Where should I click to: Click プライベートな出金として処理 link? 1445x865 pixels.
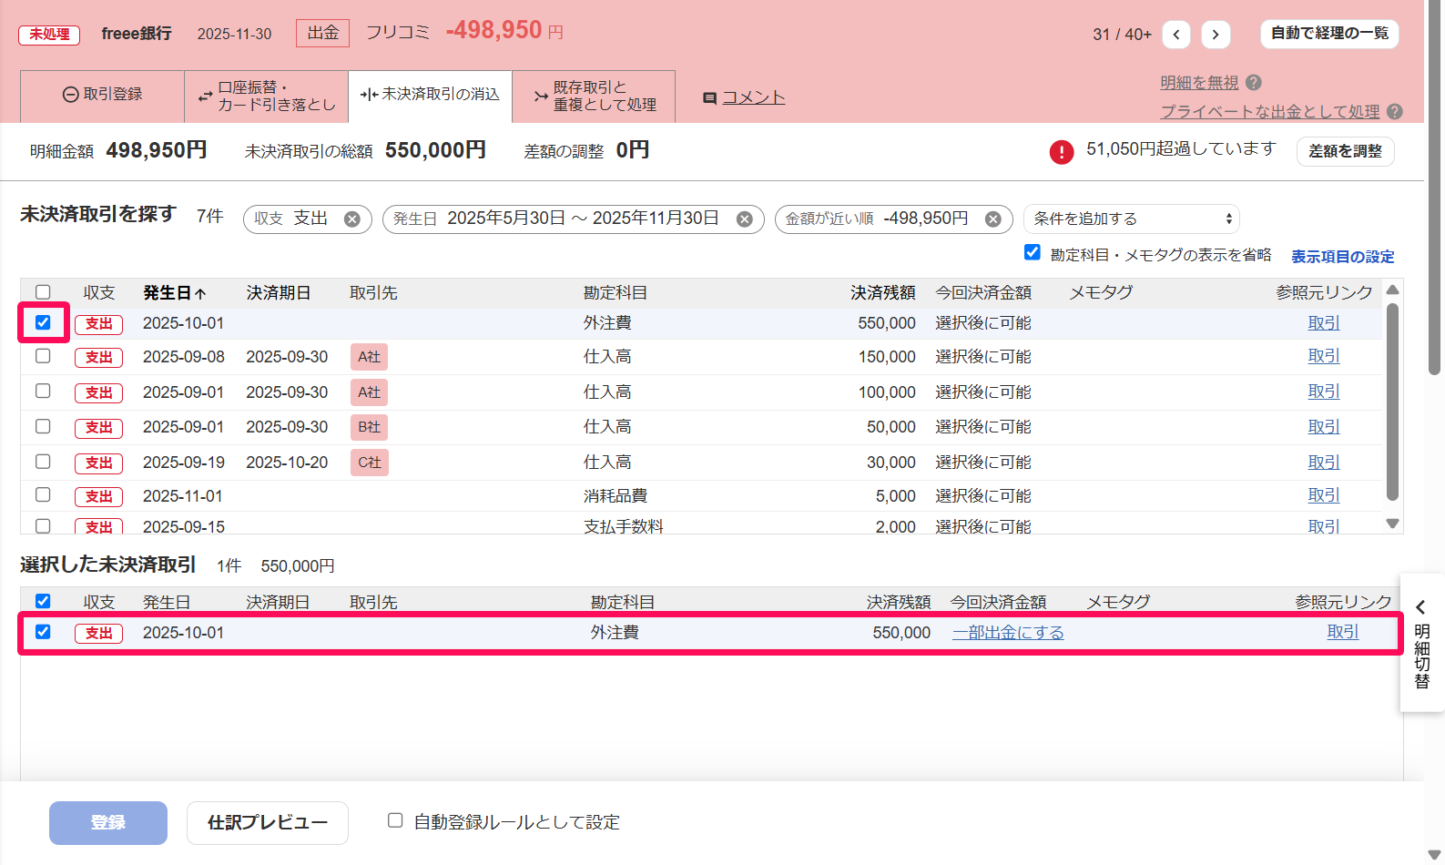tap(1270, 112)
